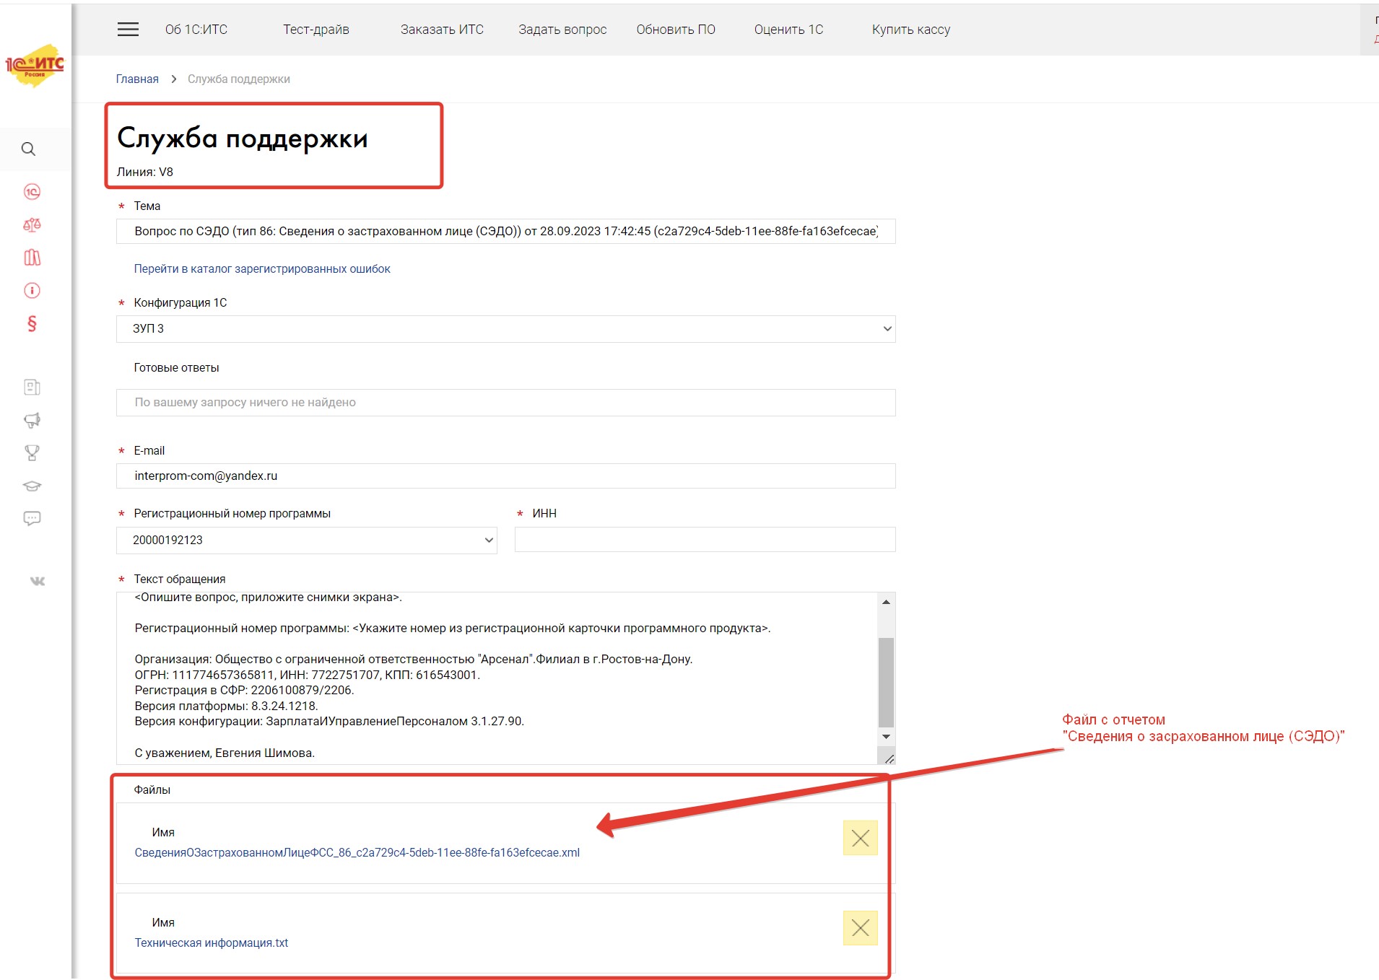Image resolution: width=1379 pixels, height=980 pixels.
Task: Click the info circle icon in sidebar
Action: click(32, 291)
